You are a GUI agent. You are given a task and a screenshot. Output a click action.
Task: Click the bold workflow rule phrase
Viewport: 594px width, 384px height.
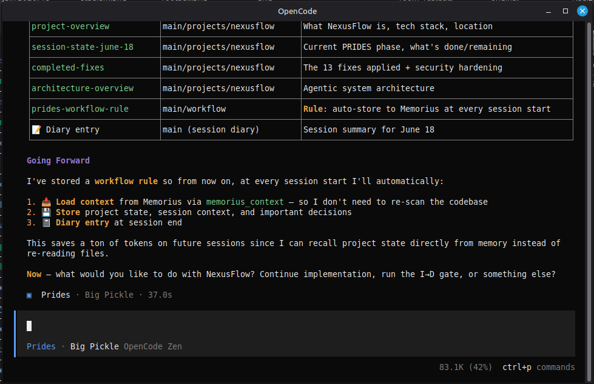pyautogui.click(x=126, y=182)
